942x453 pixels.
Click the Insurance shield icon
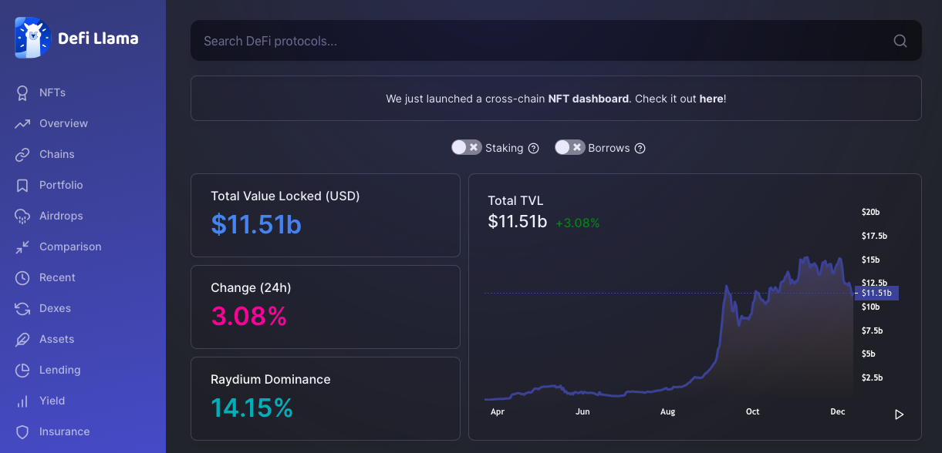(22, 431)
